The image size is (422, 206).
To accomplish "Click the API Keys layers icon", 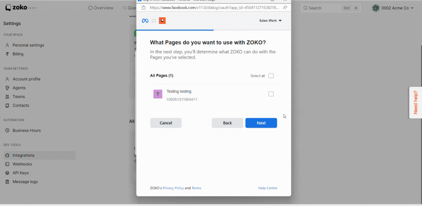I will [7, 173].
